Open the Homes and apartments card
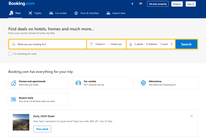This screenshot has height=139, width=206. pos(38,83)
